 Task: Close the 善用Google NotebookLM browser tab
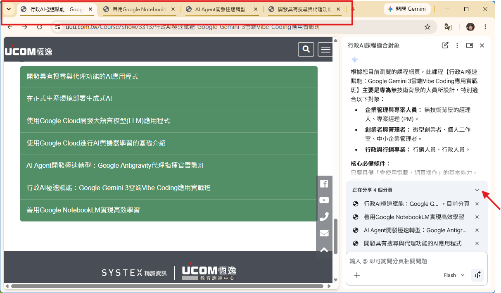[x=173, y=9]
